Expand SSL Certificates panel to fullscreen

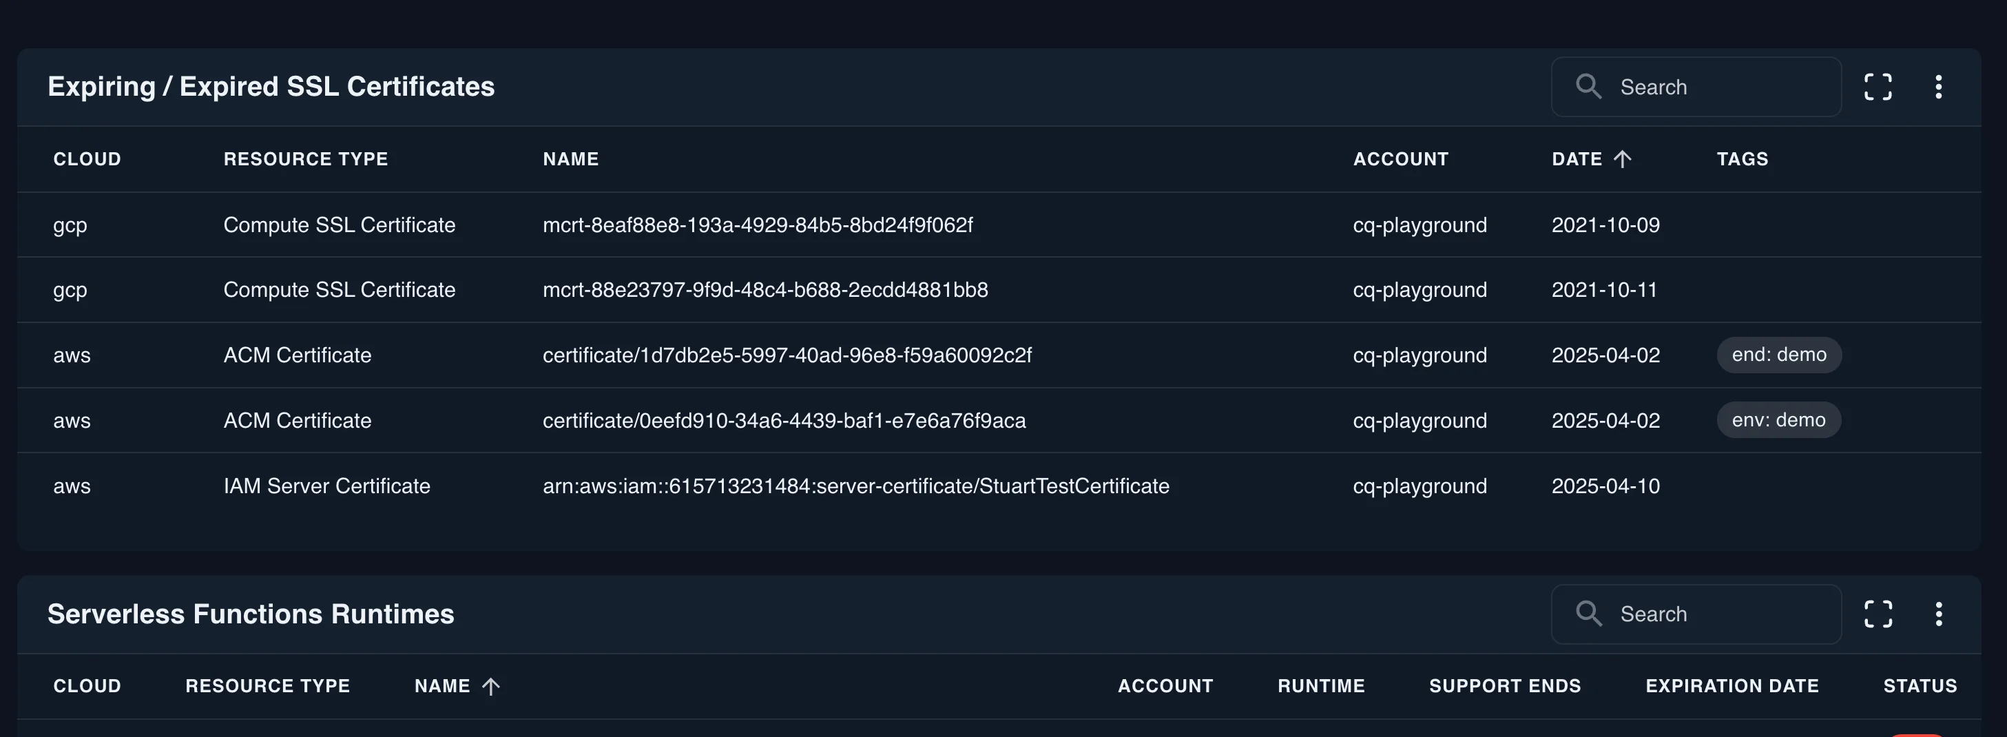(x=1878, y=87)
